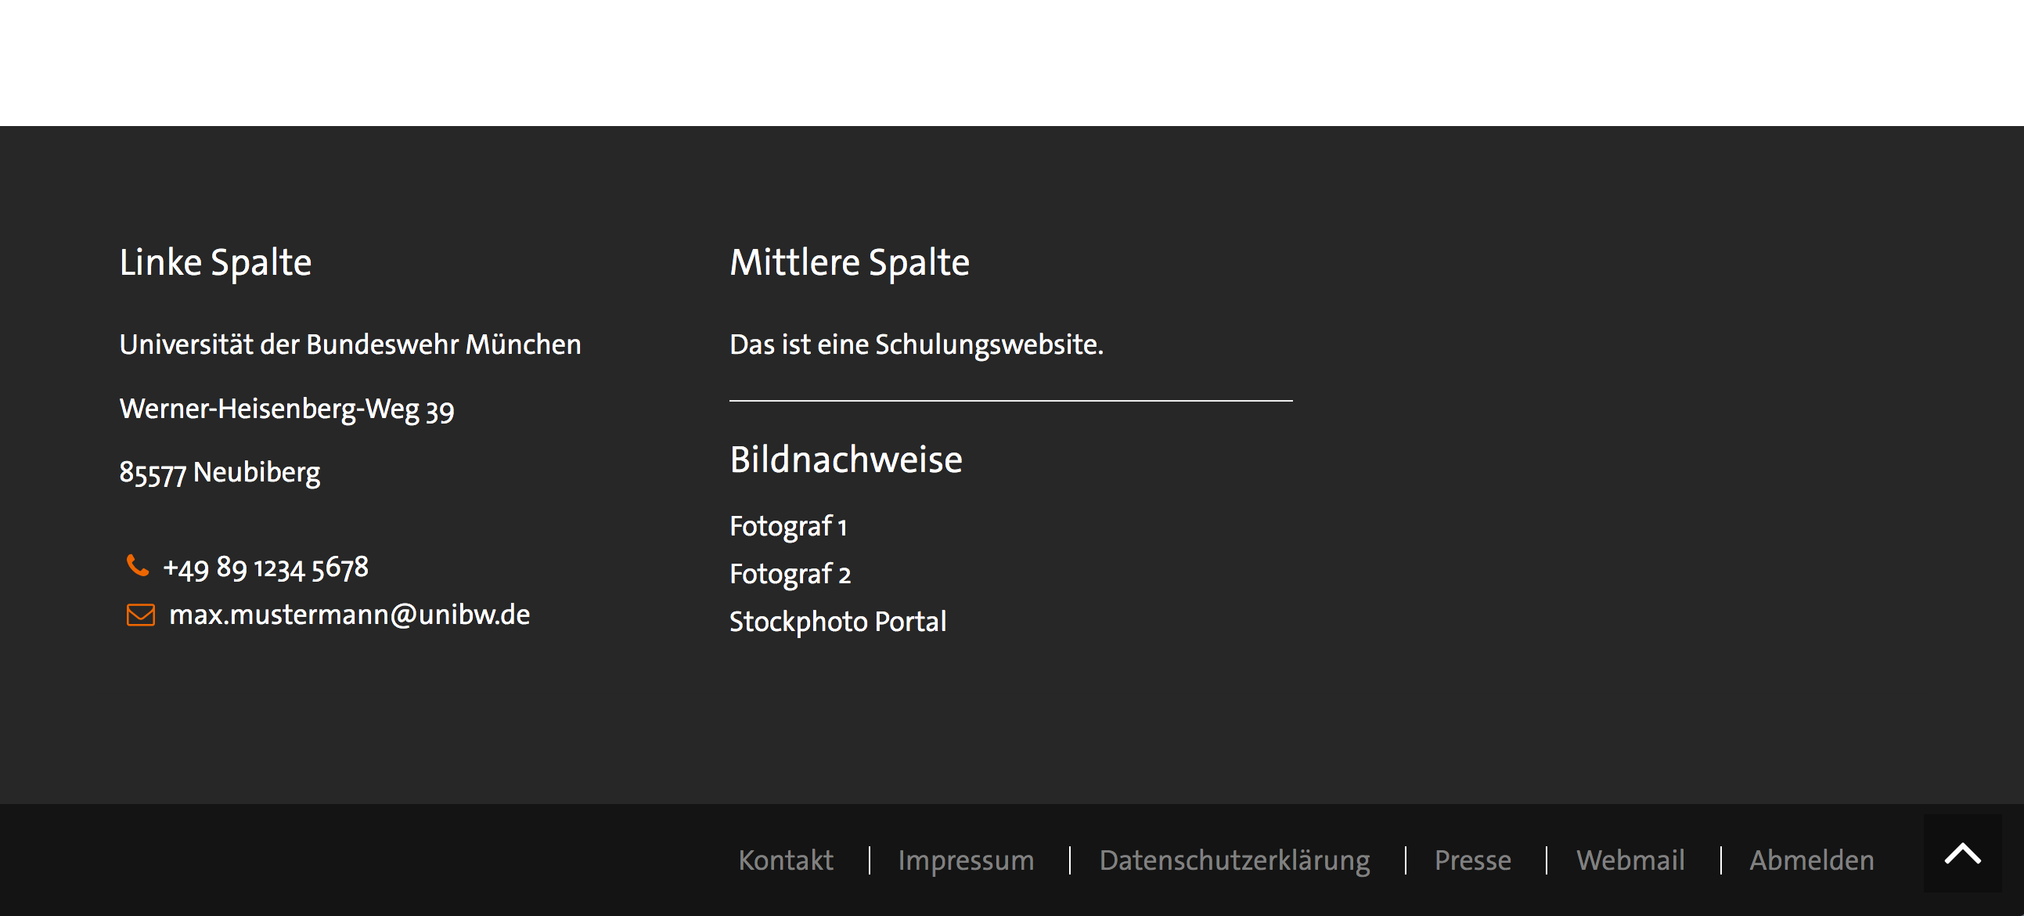Open the Fotograf 2 credit link
The height and width of the screenshot is (916, 2024).
pyautogui.click(x=790, y=574)
